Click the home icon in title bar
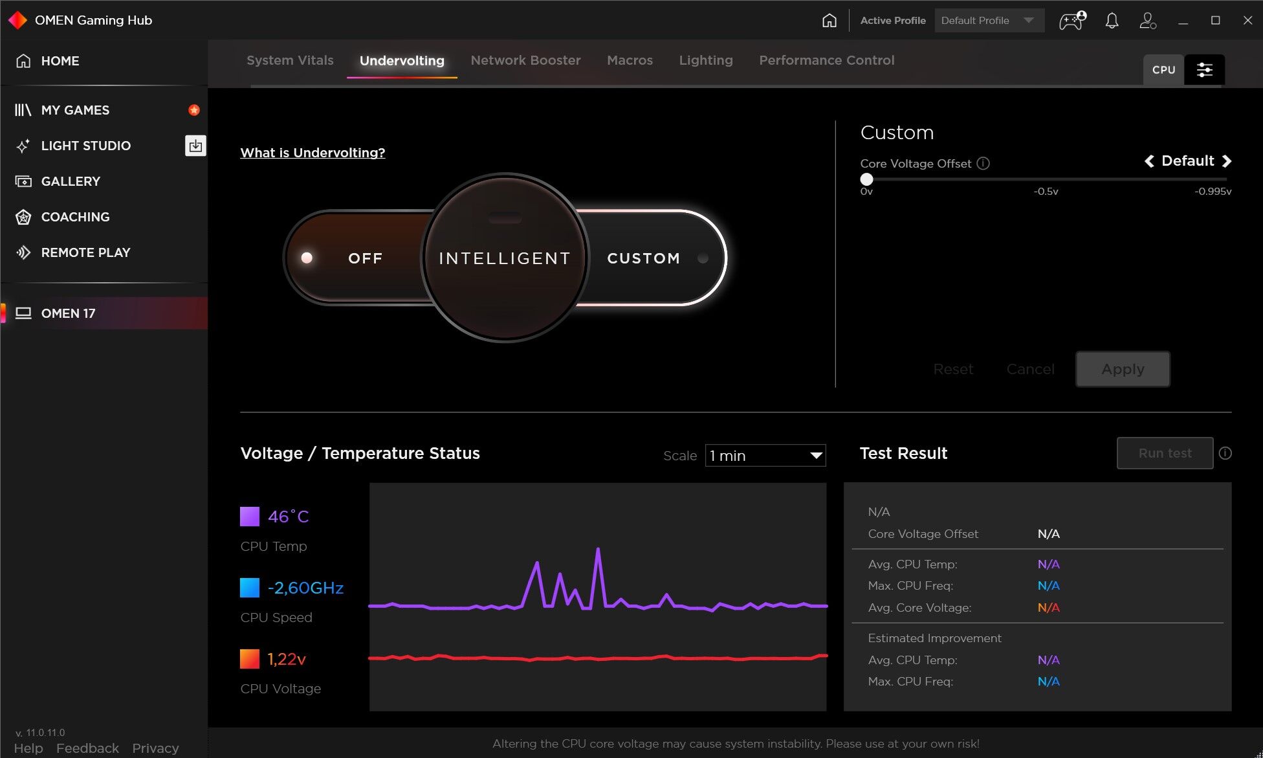This screenshot has height=758, width=1263. [x=829, y=21]
